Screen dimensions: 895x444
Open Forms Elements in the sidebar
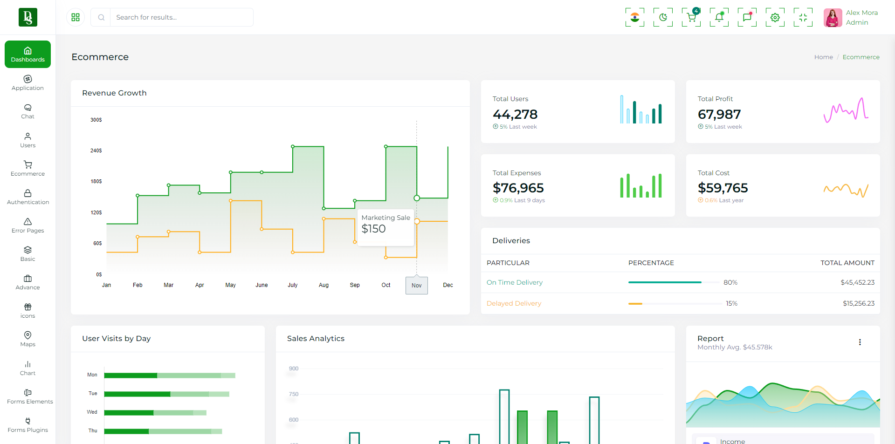point(29,396)
